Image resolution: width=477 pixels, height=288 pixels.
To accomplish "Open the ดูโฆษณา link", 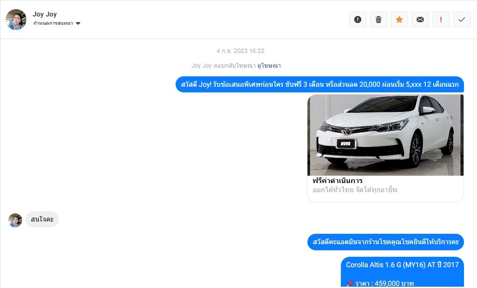I will tap(269, 65).
